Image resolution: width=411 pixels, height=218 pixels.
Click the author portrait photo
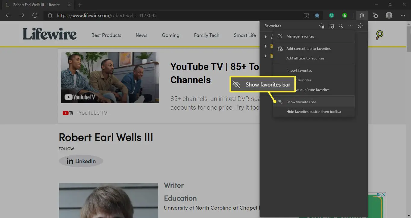(108, 200)
